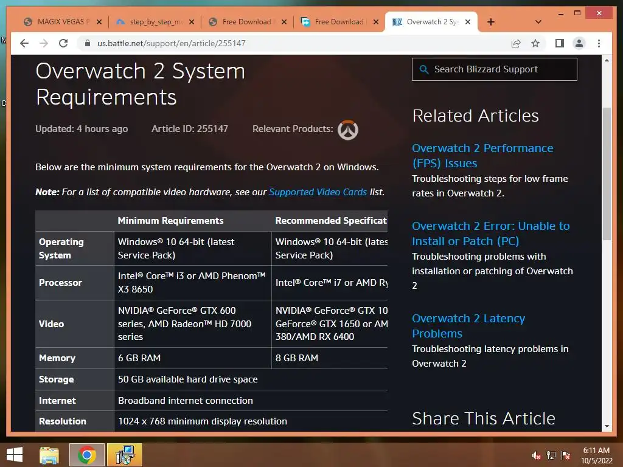Close the MAGIX VEGAS tab
Screen dimensions: 623x467
point(99,22)
